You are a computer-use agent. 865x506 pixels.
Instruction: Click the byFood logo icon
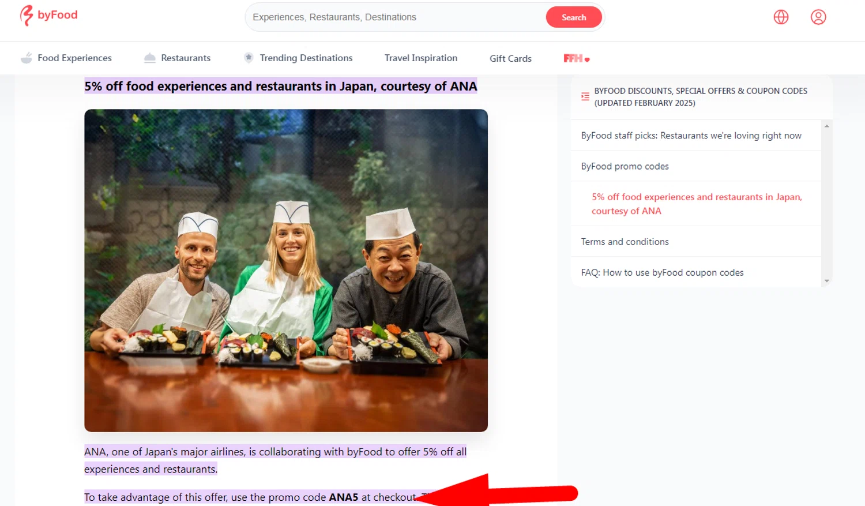click(27, 16)
